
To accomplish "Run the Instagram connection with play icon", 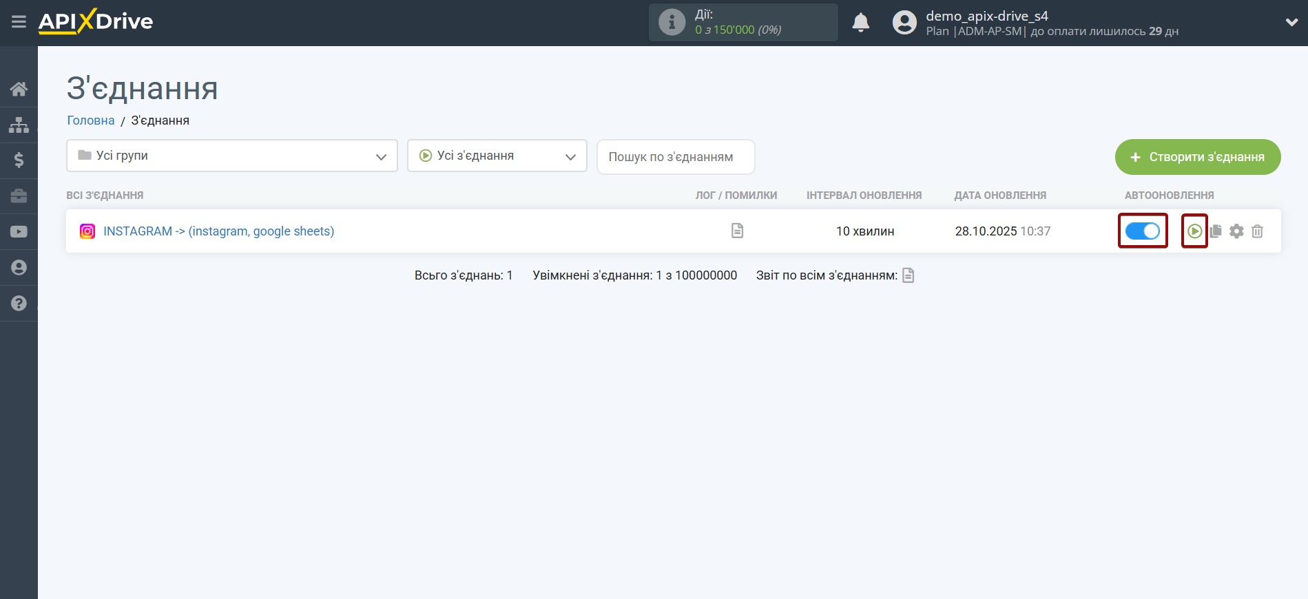I will click(1194, 231).
